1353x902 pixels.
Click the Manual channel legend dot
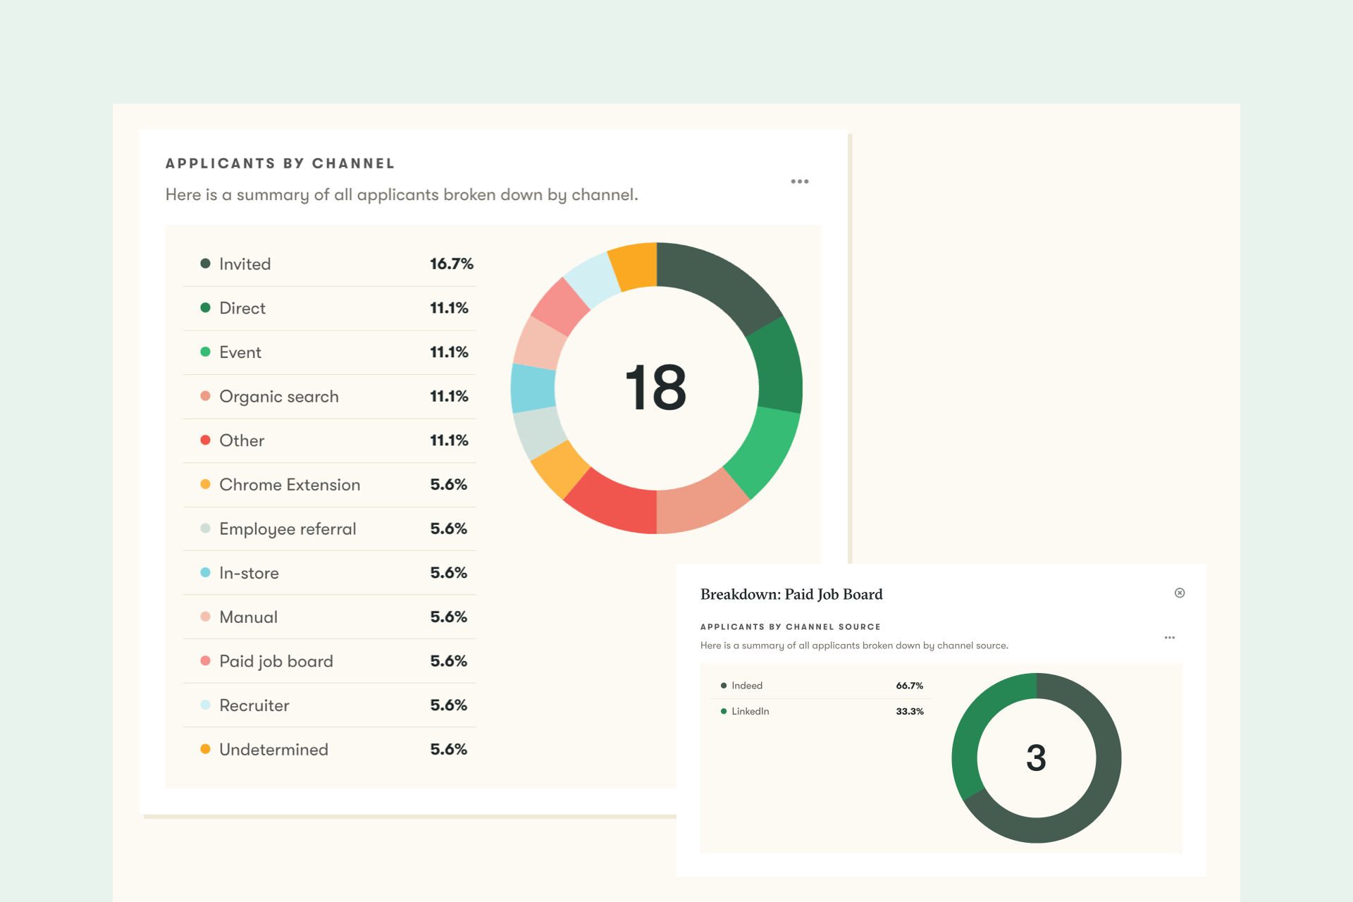(x=205, y=617)
